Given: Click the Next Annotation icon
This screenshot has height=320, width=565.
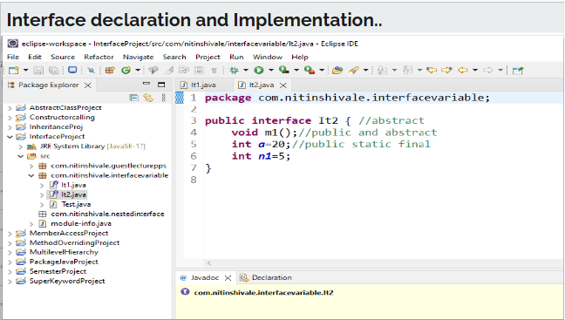Looking at the screenshot, I should pyautogui.click(x=382, y=71).
